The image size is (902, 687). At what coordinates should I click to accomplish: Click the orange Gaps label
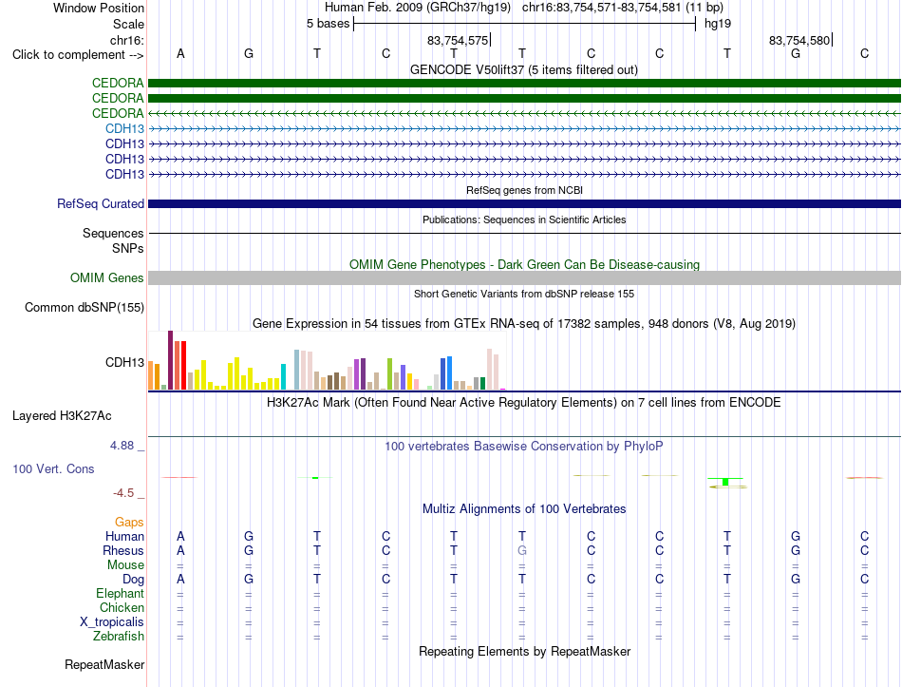point(129,523)
